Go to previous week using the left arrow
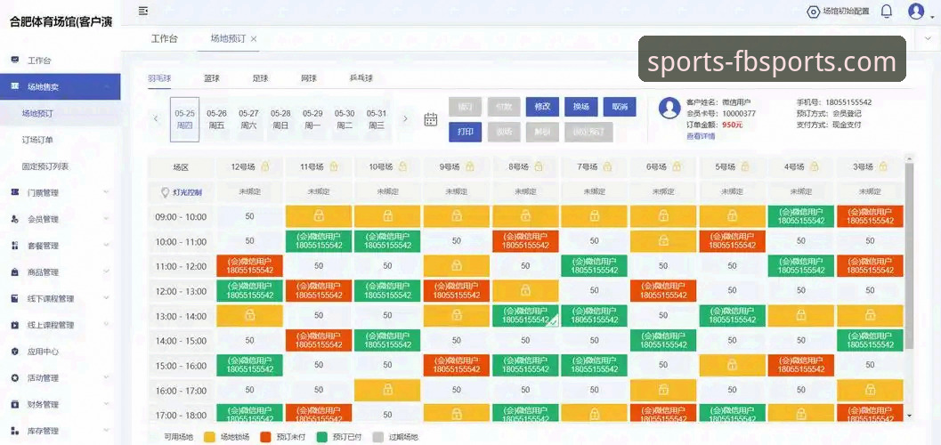Image resolution: width=941 pixels, height=445 pixels. pos(156,118)
